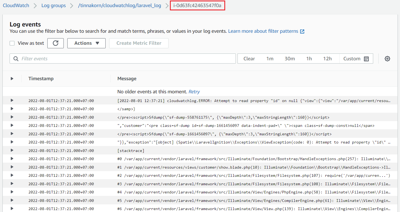Expand the [stacktrace] log row
The height and width of the screenshot is (212, 400).
[12, 150]
